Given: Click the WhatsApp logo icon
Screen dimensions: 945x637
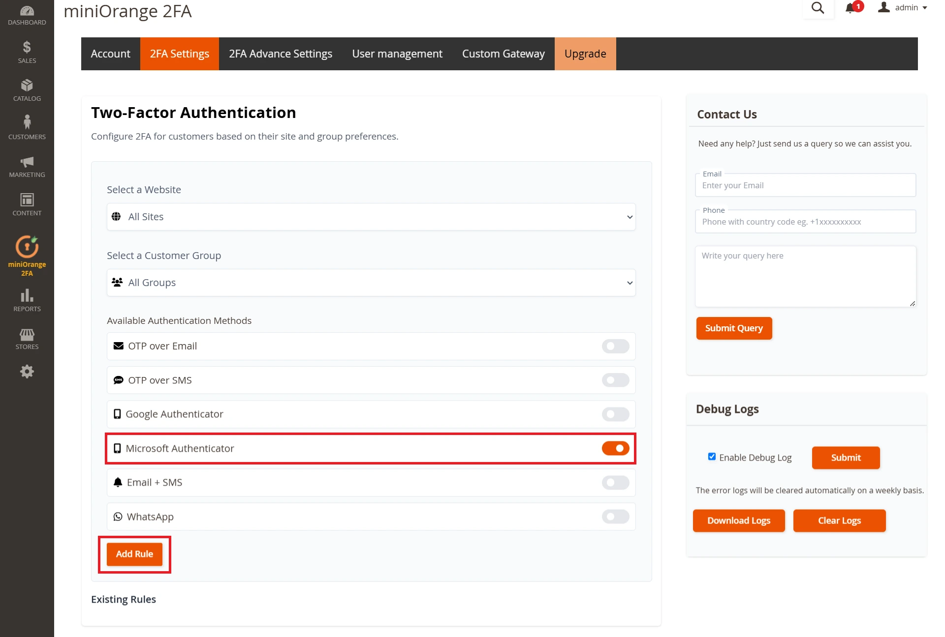Looking at the screenshot, I should click(x=118, y=517).
